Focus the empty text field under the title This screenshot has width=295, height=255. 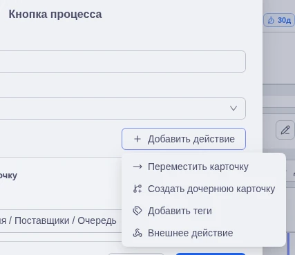pos(123,62)
